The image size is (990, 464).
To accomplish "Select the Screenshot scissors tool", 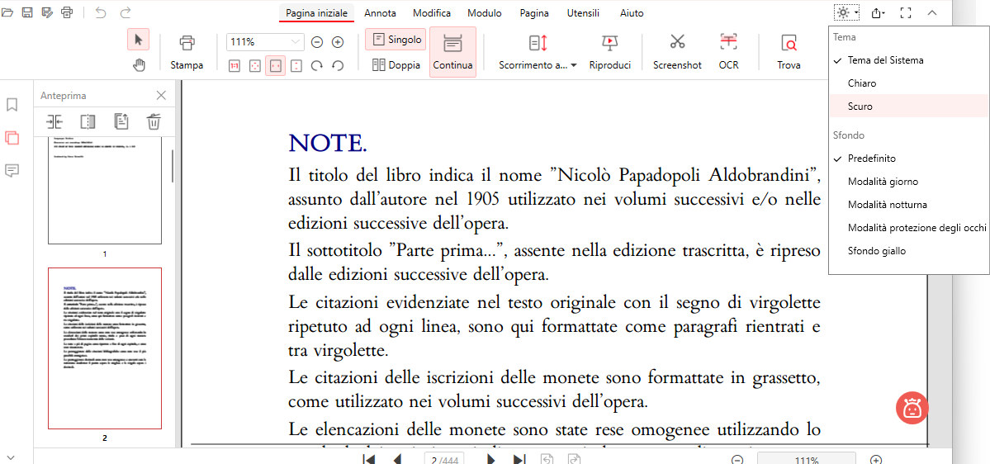I will coord(677,42).
